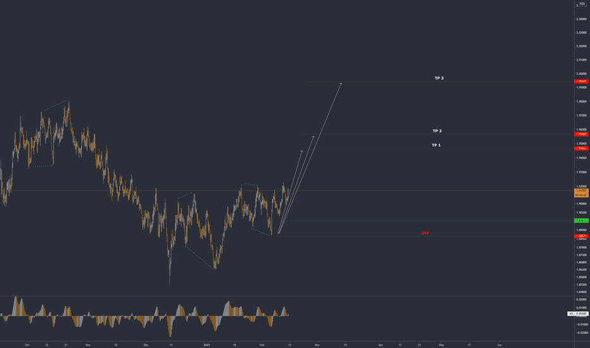The image size is (590, 348).
Task: Click the May label on time axis
Action: click(x=441, y=345)
